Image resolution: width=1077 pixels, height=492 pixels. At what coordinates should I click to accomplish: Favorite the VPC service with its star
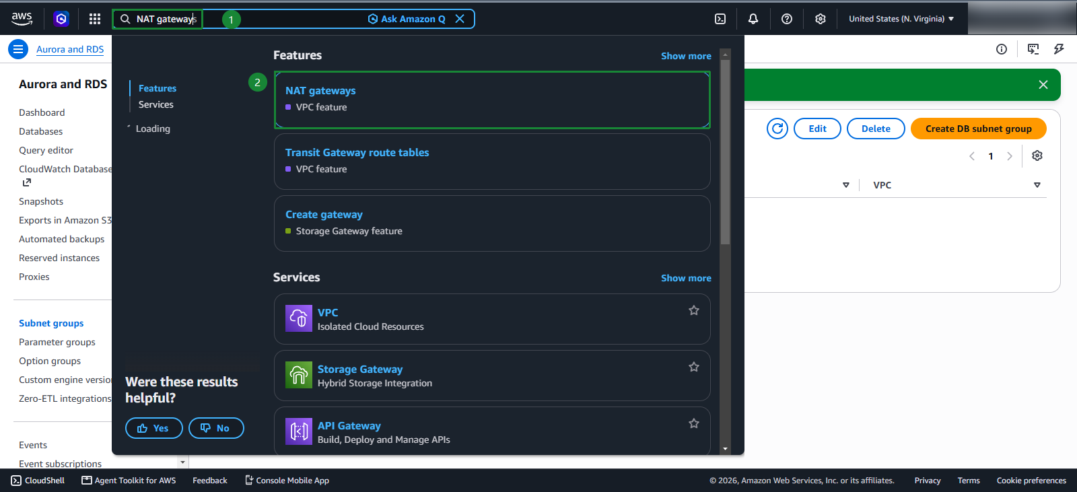tap(694, 310)
